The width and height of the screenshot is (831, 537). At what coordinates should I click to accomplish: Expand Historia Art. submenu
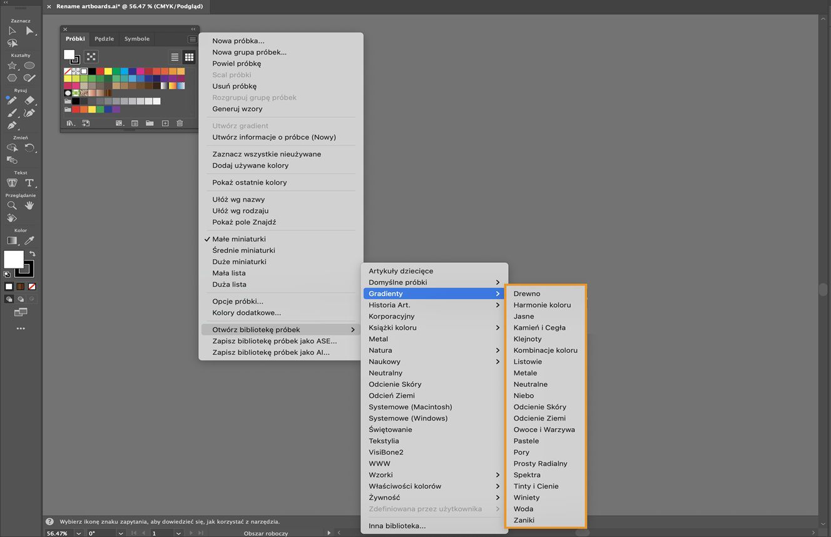pos(435,305)
